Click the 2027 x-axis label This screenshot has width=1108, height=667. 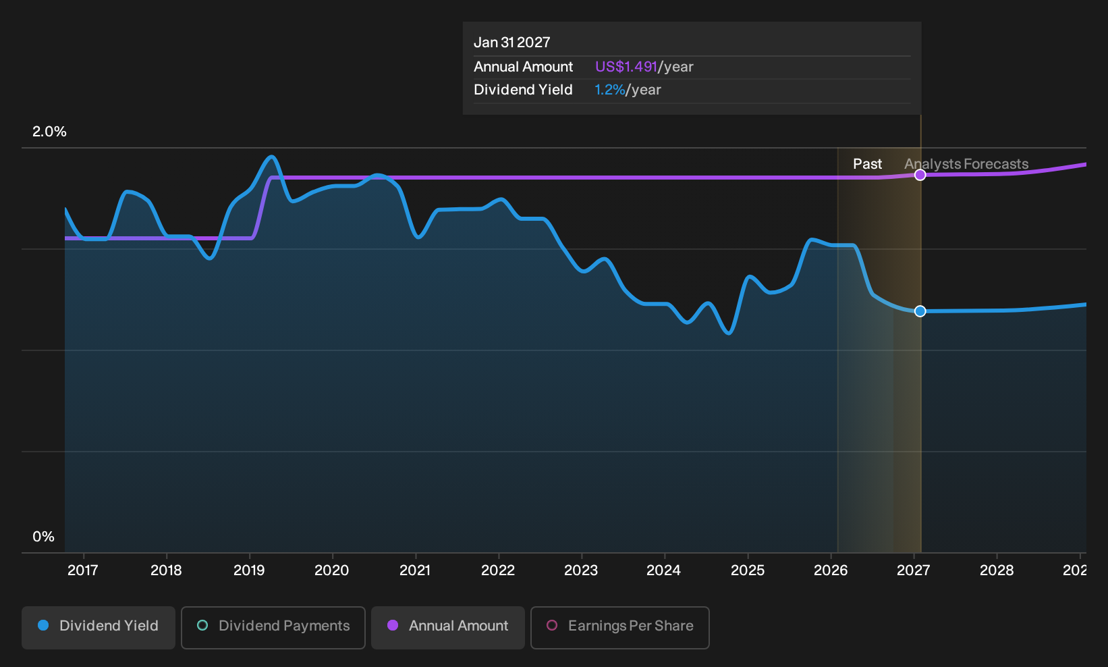coord(914,570)
